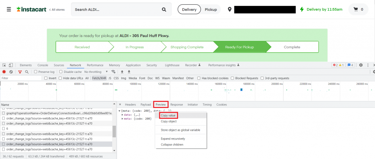The width and height of the screenshot is (375, 159).
Task: Close the request details pane X
Action: coord(120,104)
